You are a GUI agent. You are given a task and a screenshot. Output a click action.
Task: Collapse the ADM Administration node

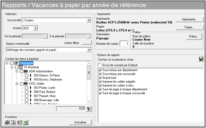pos(17,71)
